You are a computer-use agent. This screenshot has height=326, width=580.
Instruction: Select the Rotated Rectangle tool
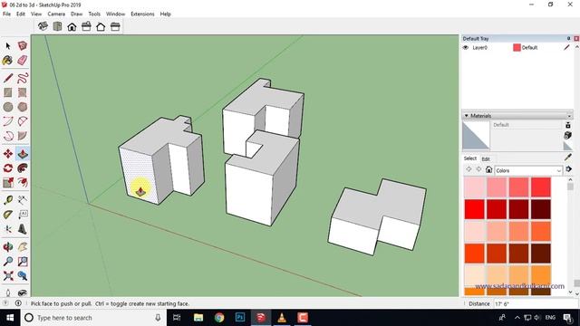pyautogui.click(x=23, y=92)
